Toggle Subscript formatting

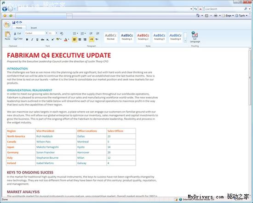[x=47, y=40]
